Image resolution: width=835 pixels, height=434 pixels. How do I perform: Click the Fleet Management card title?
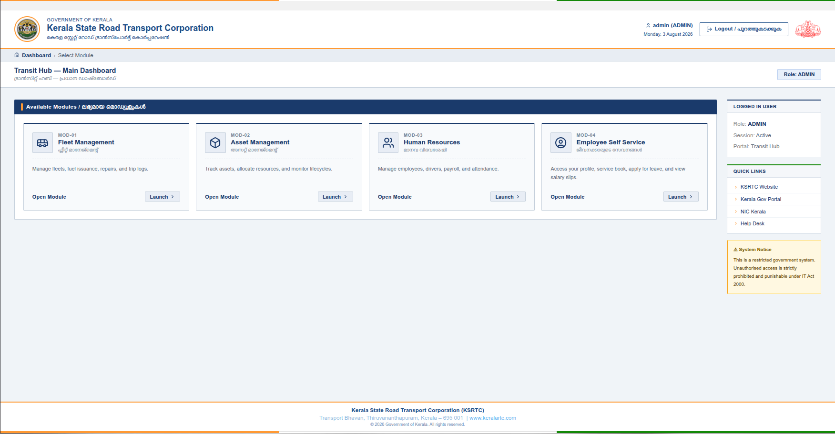86,142
